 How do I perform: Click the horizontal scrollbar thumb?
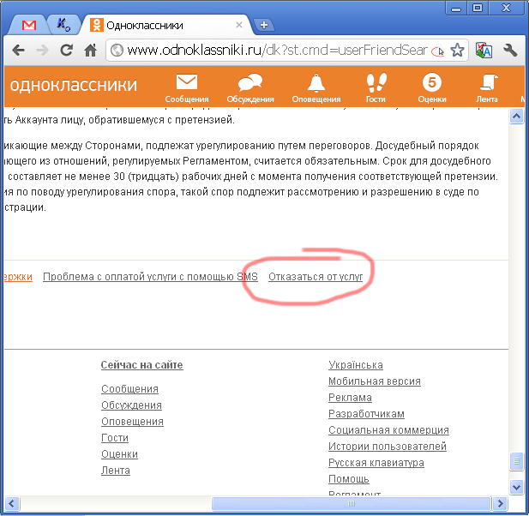click(351, 503)
